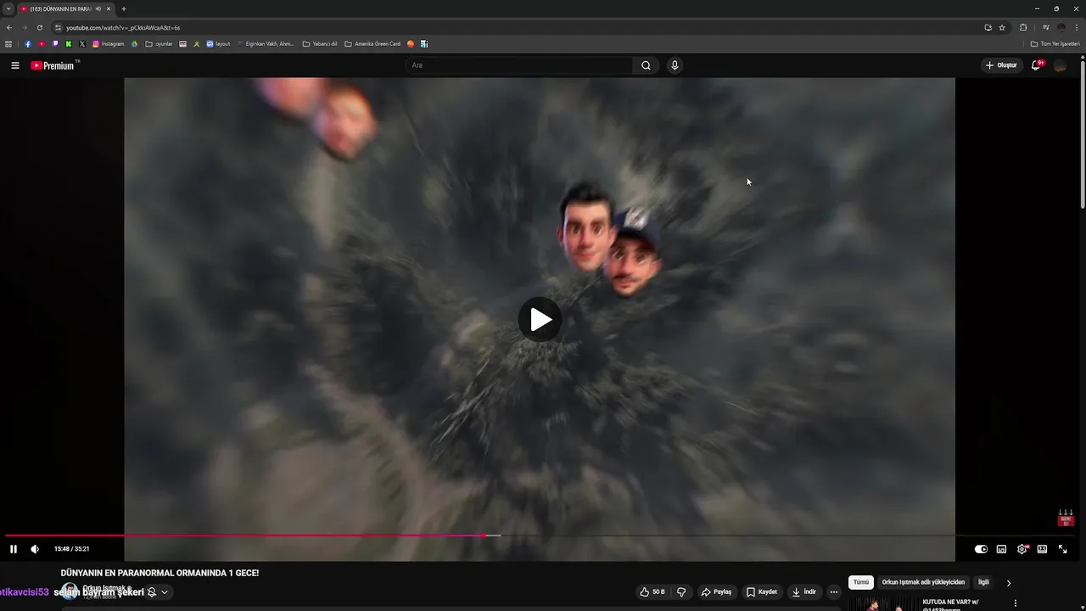Click the Paylaş share button
Viewport: 1086px width, 611px height.
point(716,591)
